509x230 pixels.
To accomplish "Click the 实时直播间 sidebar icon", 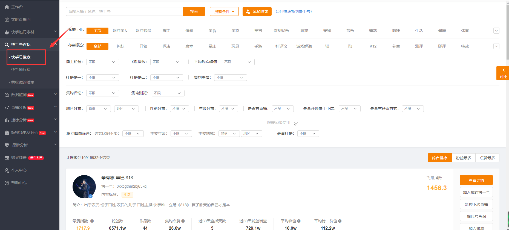I will (x=7, y=20).
